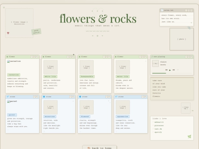Click the white lily label tag

[x=50, y=77]
